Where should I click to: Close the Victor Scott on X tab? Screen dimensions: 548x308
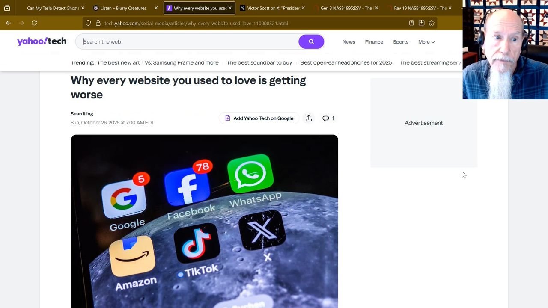(x=303, y=8)
